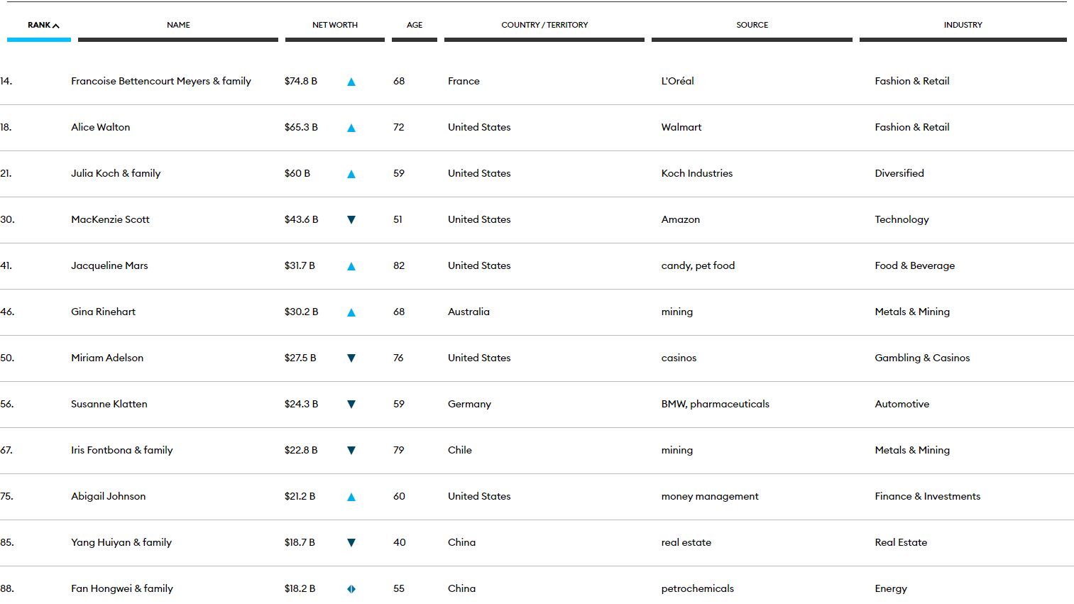1074x604 pixels.
Task: Click the up arrow beside Jacqueline Mars' $31.7 B
Action: (x=351, y=266)
